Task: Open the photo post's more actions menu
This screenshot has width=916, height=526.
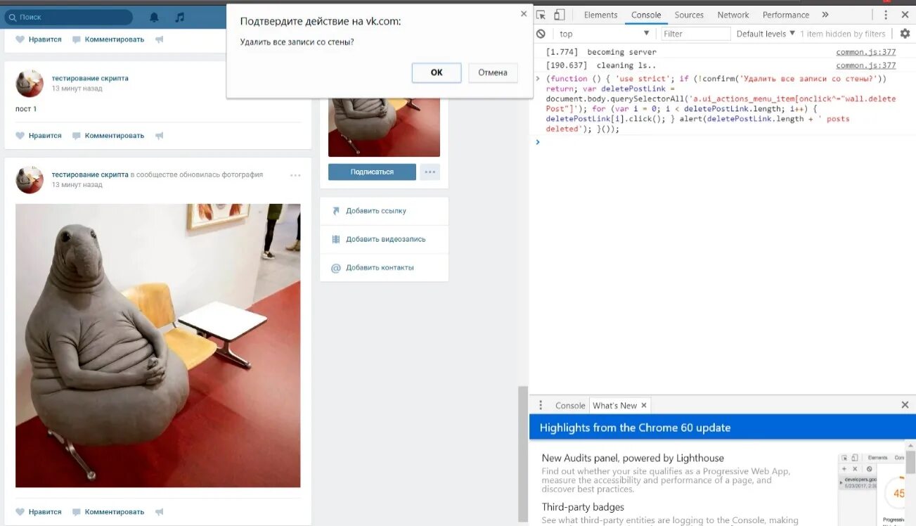Action: (x=295, y=175)
